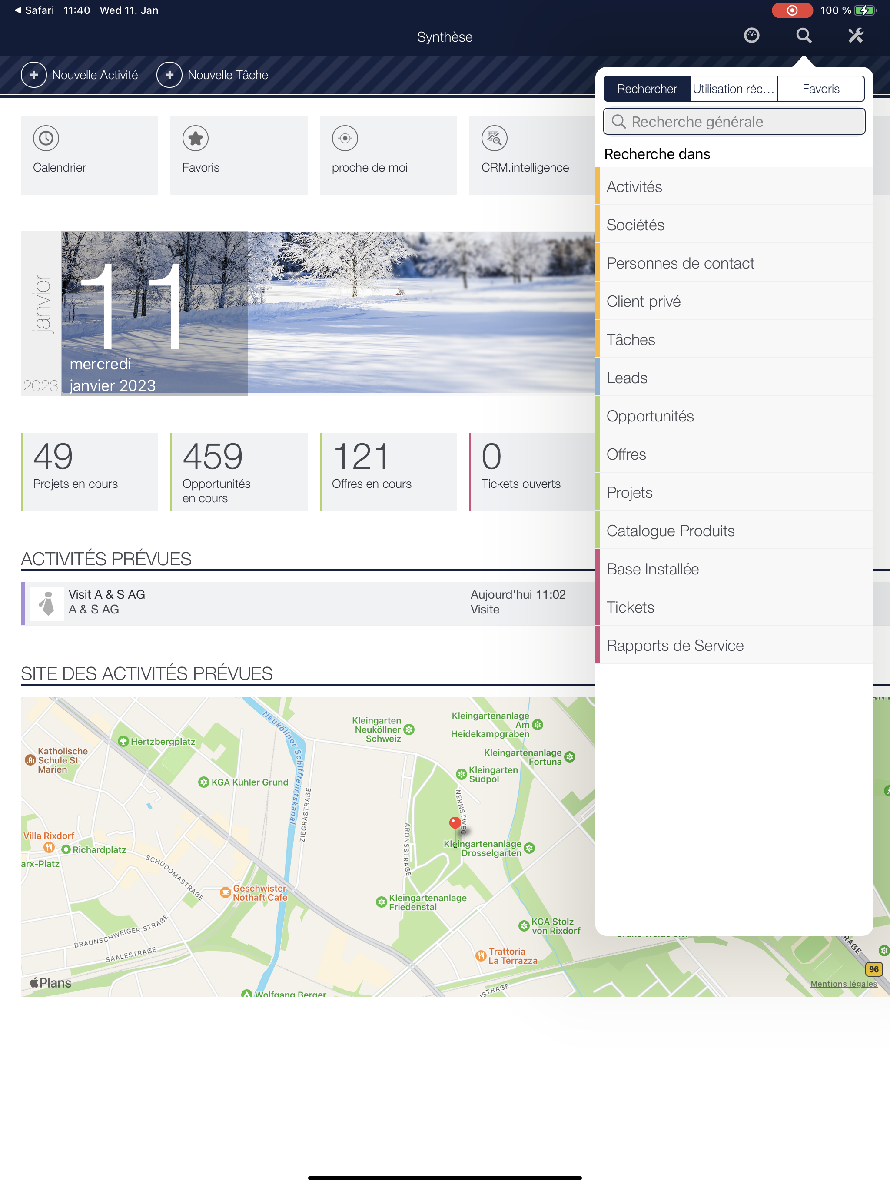Open the Favoris star icon tile

coord(196,139)
